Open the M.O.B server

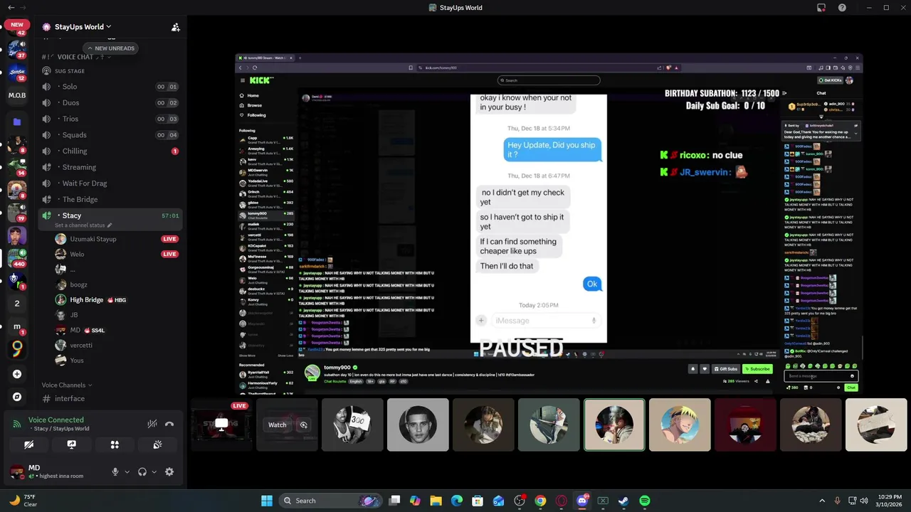[17, 95]
